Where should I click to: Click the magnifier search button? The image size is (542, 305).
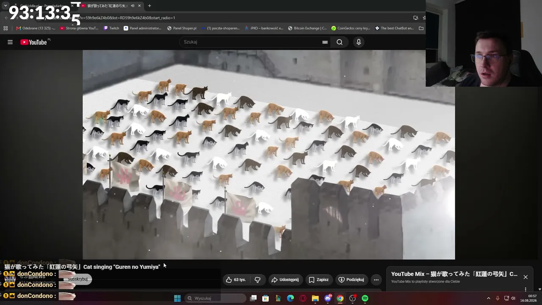click(x=340, y=42)
